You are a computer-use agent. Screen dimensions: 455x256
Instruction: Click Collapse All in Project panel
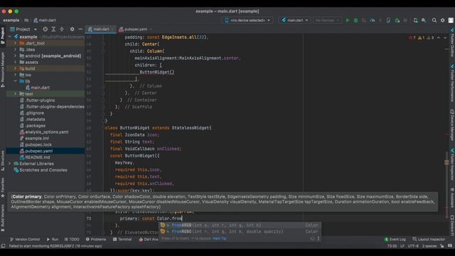pos(62,29)
